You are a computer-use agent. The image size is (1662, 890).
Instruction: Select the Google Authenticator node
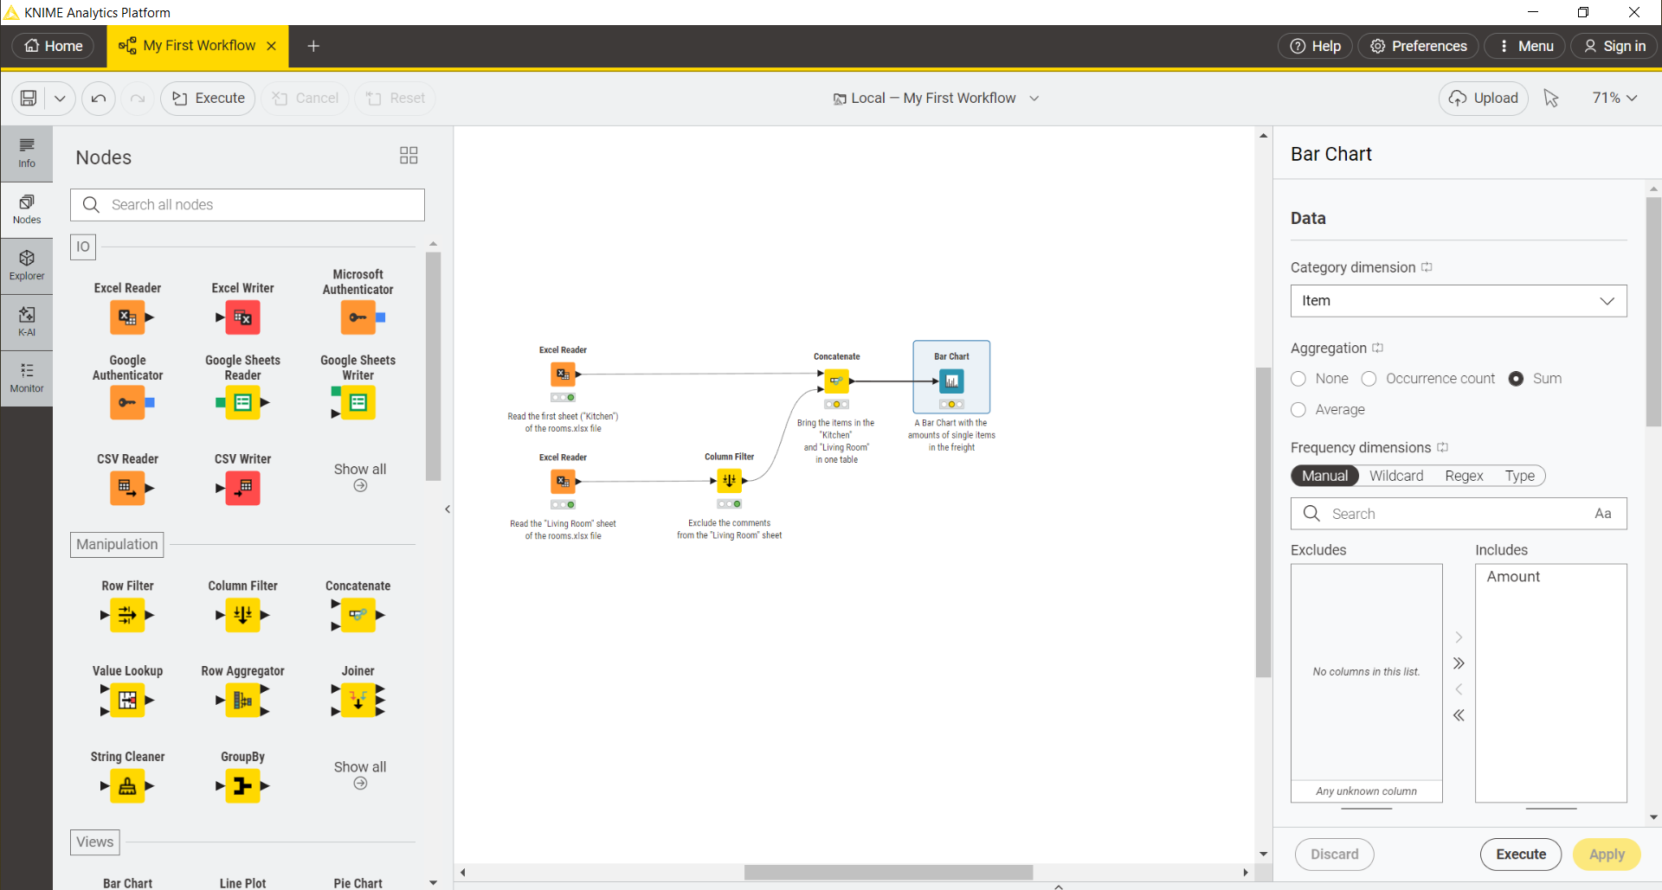coord(127,402)
